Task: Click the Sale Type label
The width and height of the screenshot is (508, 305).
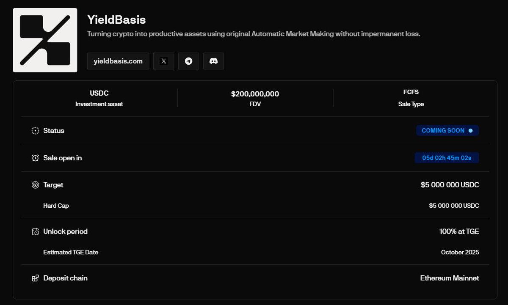Action: (411, 104)
